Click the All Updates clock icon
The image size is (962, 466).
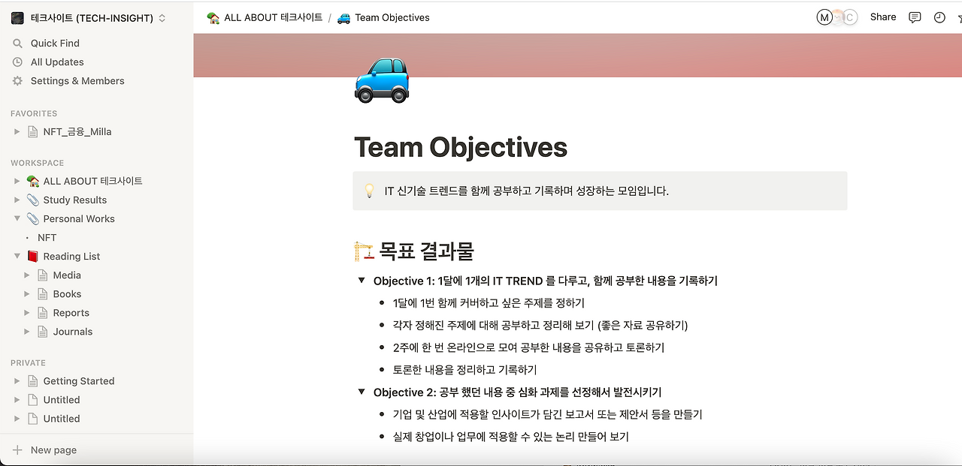[x=17, y=62]
